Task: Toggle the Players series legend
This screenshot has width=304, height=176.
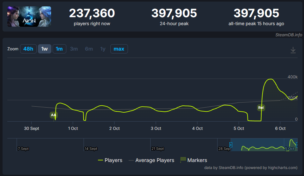Action: point(110,160)
